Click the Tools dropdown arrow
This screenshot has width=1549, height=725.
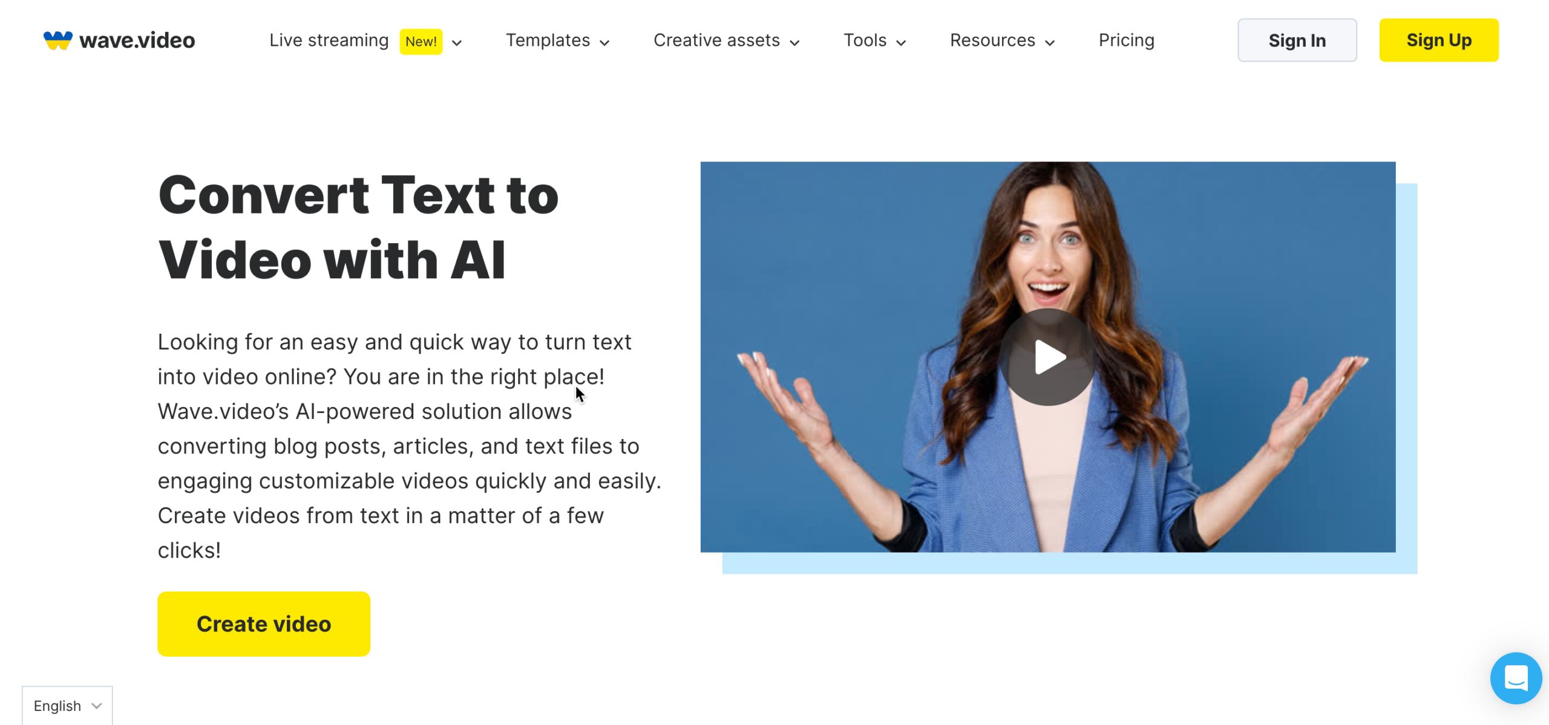(x=901, y=42)
